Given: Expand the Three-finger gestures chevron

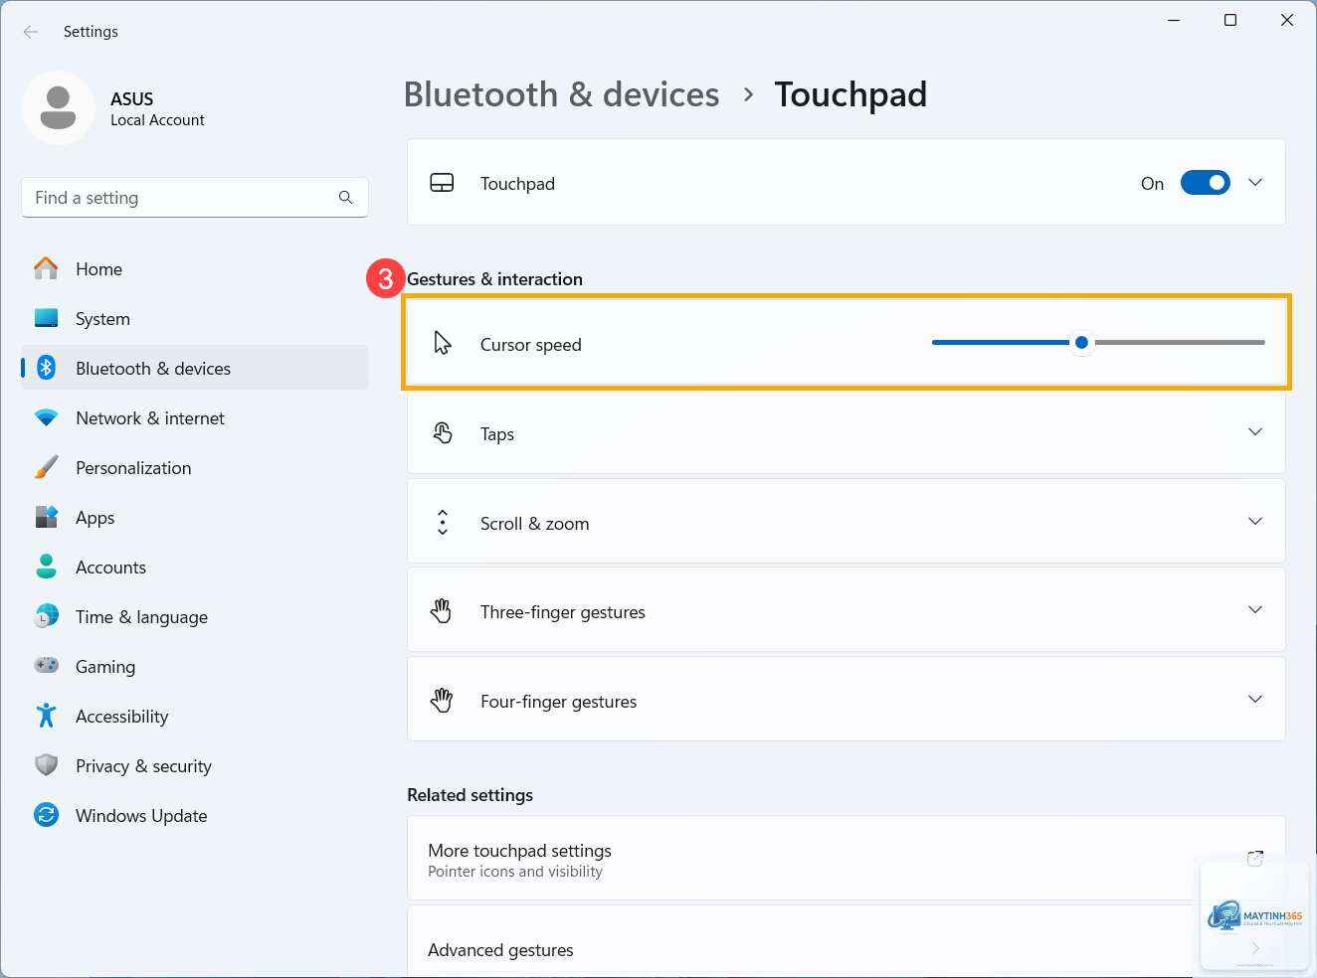Looking at the screenshot, I should [1255, 609].
